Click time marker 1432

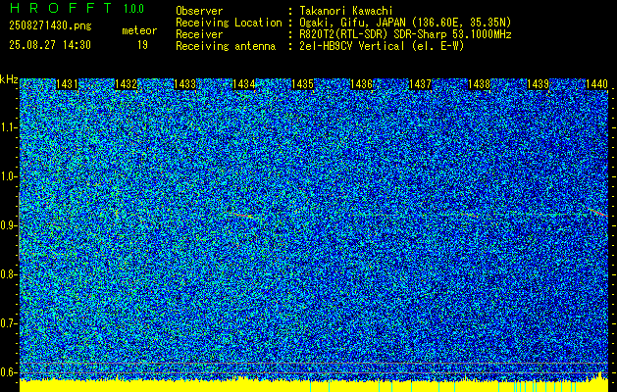(126, 84)
